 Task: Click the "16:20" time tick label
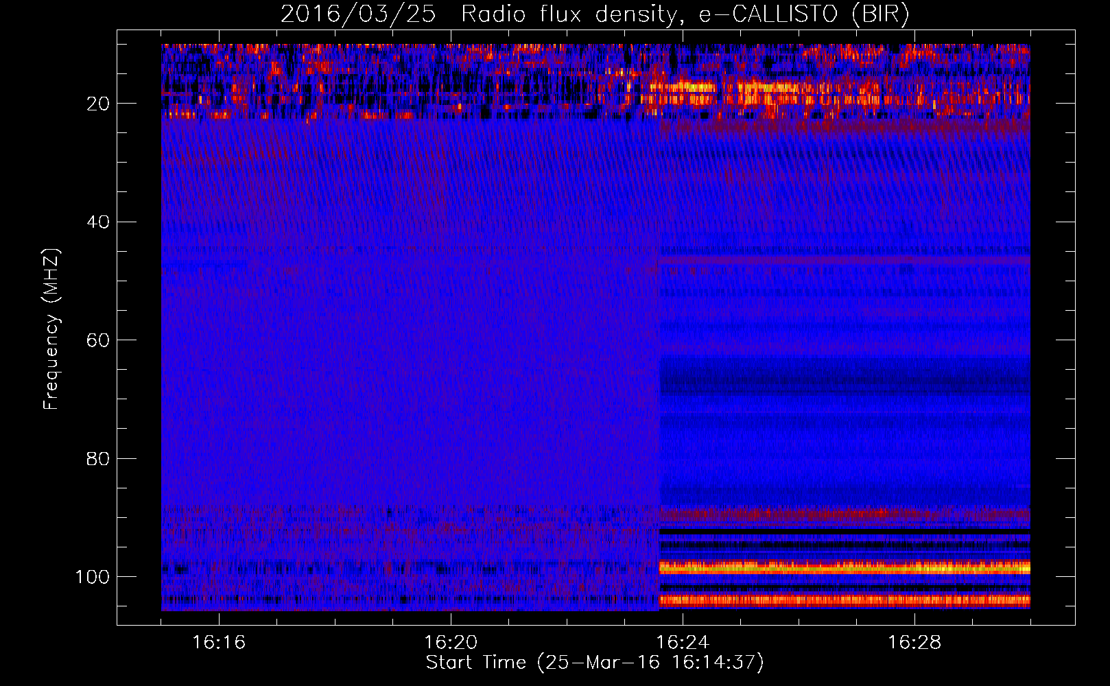pos(451,642)
